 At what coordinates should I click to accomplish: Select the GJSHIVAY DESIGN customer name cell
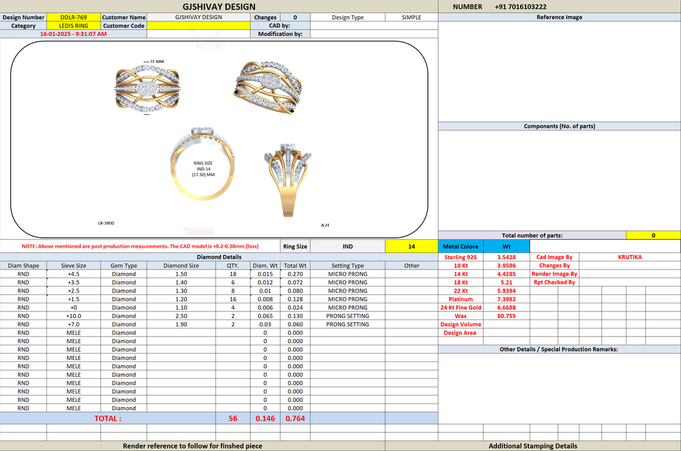199,17
